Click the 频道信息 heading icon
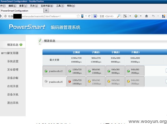 (40, 41)
